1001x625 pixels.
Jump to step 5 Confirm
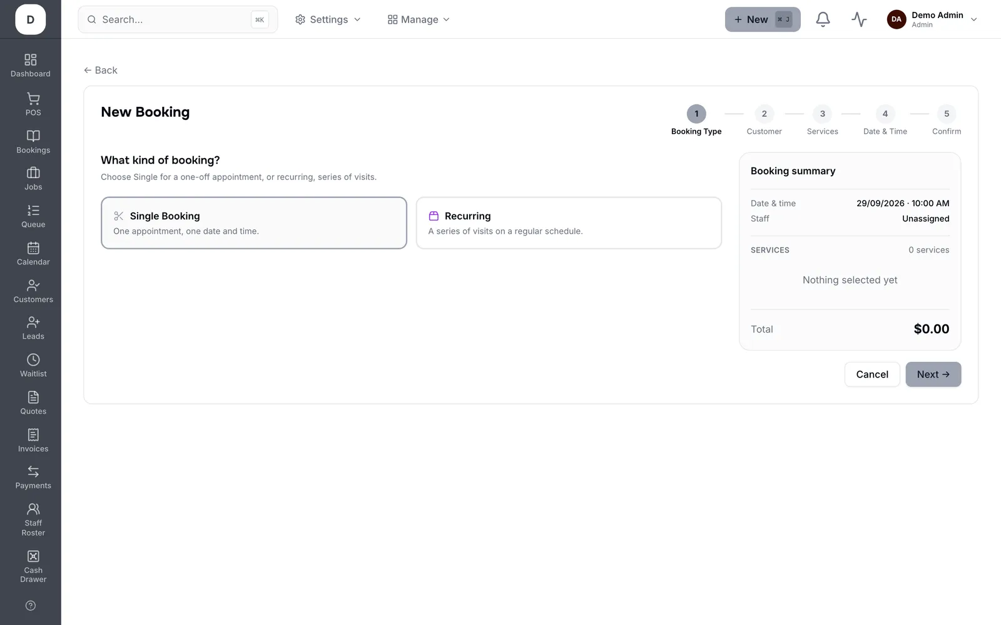click(947, 121)
